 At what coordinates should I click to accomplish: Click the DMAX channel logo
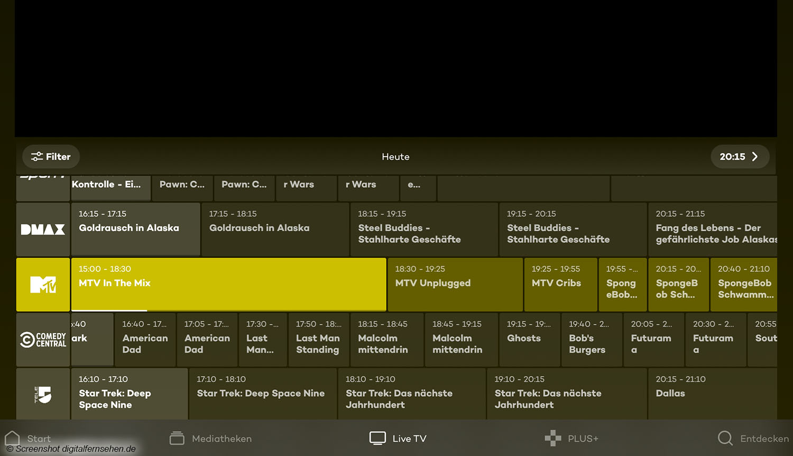coord(43,230)
